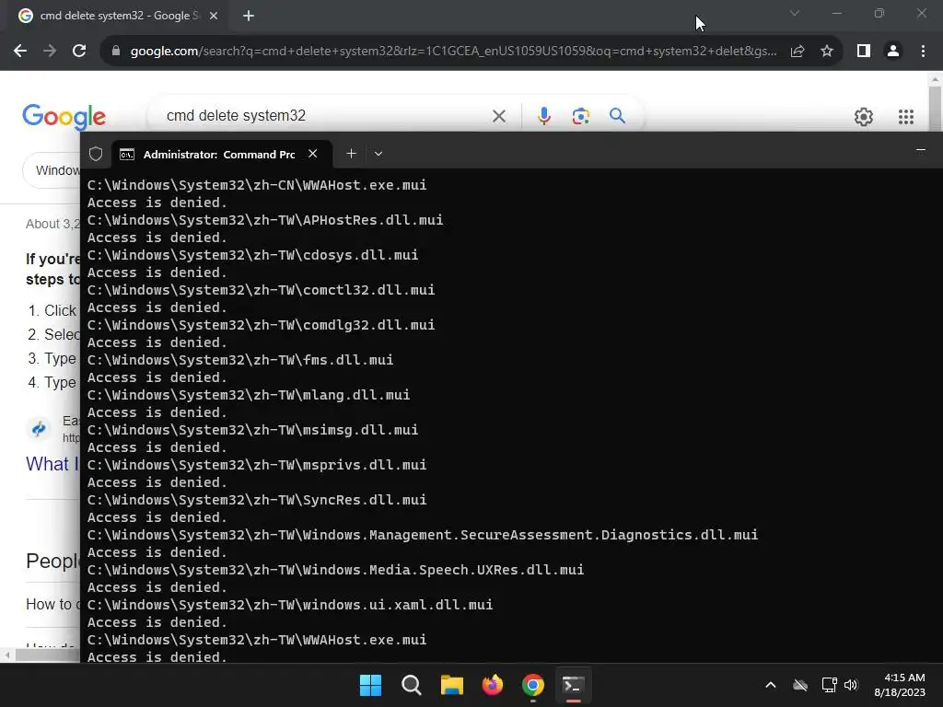Clear the Google search box
The image size is (943, 707).
point(498,116)
